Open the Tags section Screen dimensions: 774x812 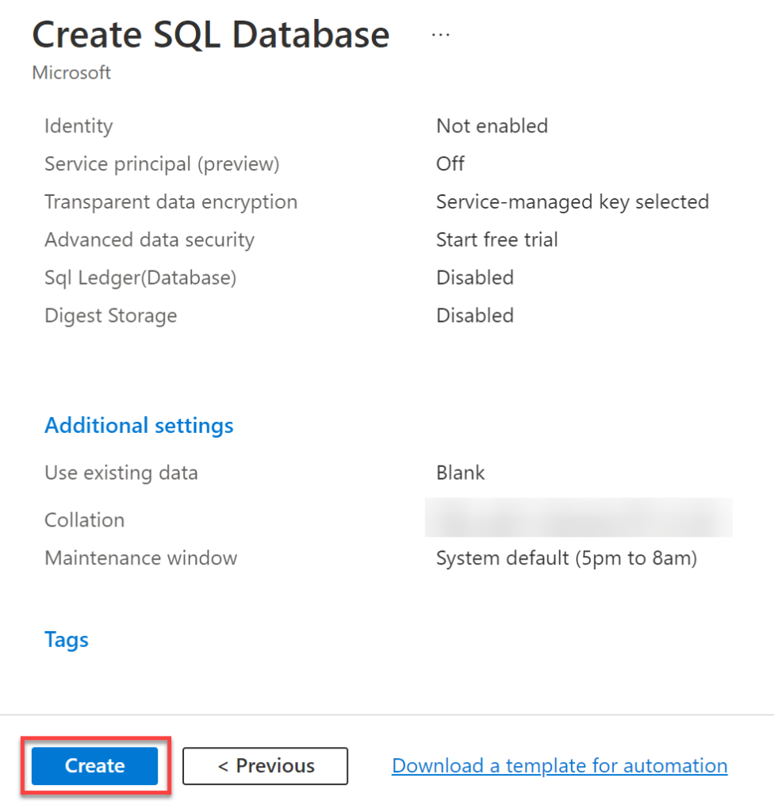click(x=66, y=639)
